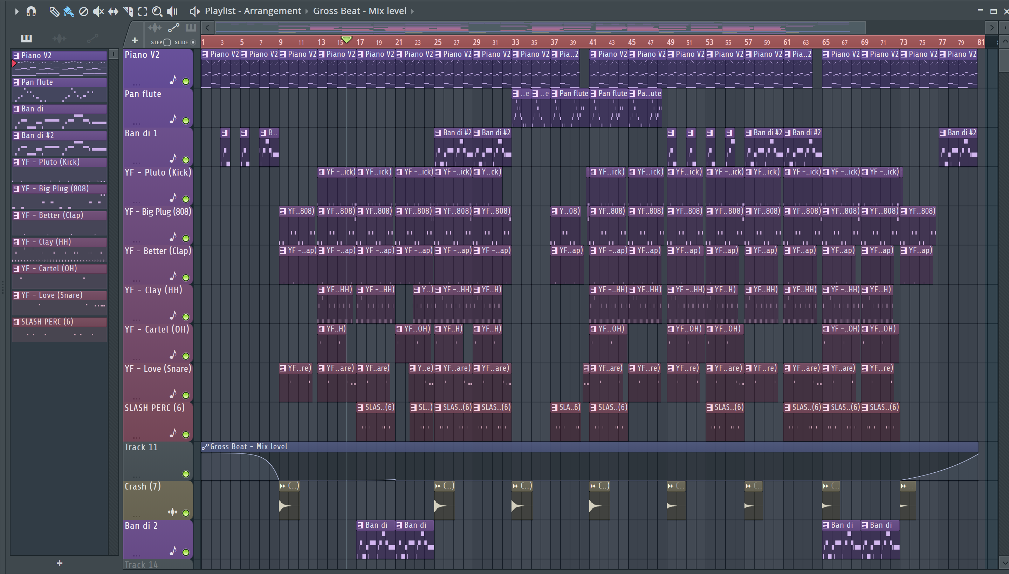This screenshot has height=574, width=1009.
Task: Add new track with the plus button
Action: coord(135,40)
